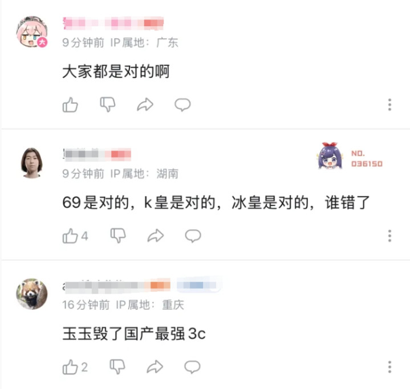Viewport: 410px width, 389px height.
Task: Share the comment from 湖南 user
Action: (156, 236)
